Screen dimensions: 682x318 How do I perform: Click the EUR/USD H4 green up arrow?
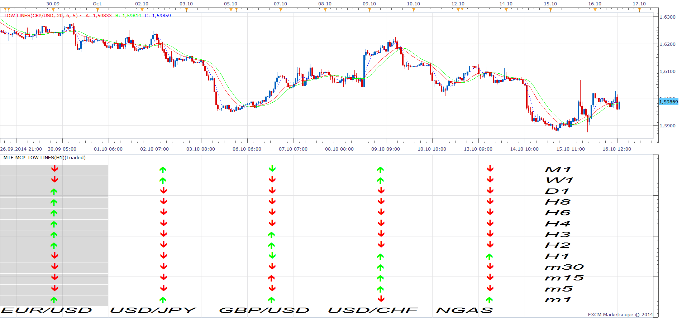(x=54, y=224)
